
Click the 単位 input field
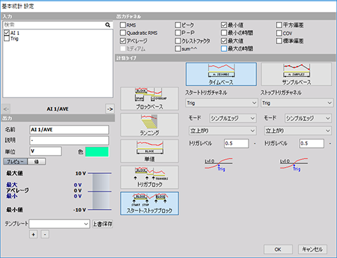(46, 151)
